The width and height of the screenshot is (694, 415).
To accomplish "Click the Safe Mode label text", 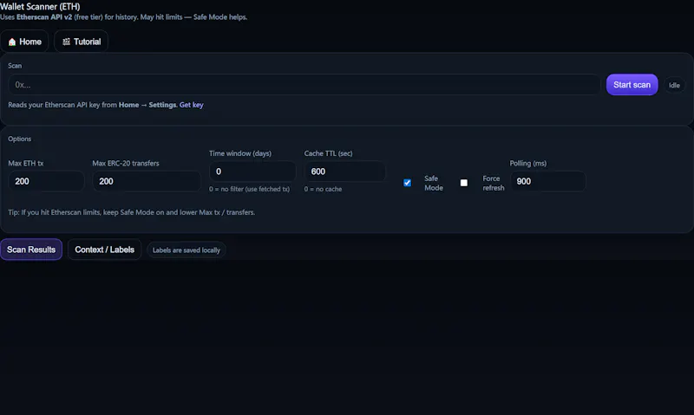I will [x=433, y=183].
